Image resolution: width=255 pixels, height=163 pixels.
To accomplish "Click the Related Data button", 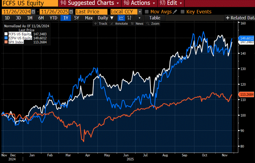I will point(240,18).
